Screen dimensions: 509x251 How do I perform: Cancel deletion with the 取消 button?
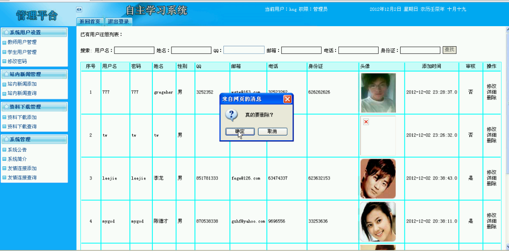[x=272, y=131]
